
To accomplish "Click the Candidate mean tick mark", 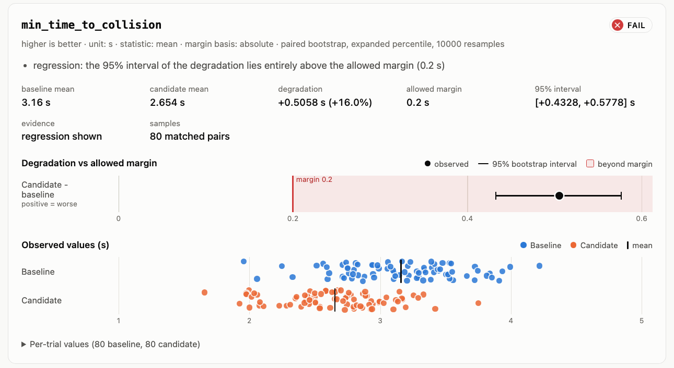I will point(334,300).
